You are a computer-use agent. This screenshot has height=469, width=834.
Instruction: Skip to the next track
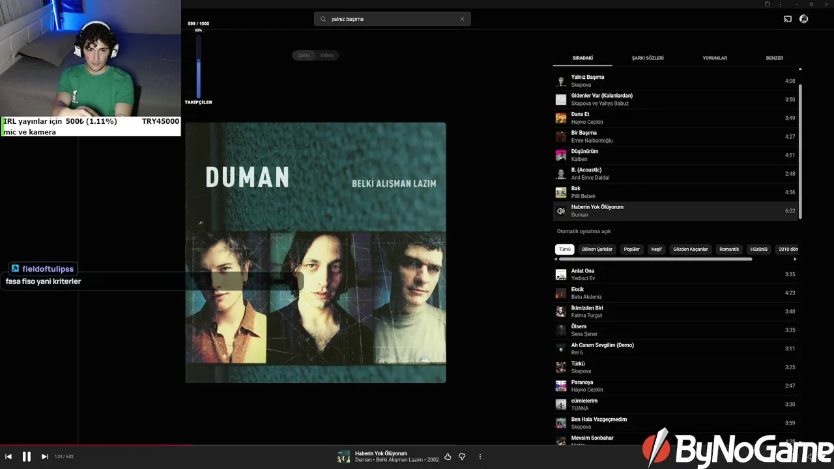click(45, 457)
